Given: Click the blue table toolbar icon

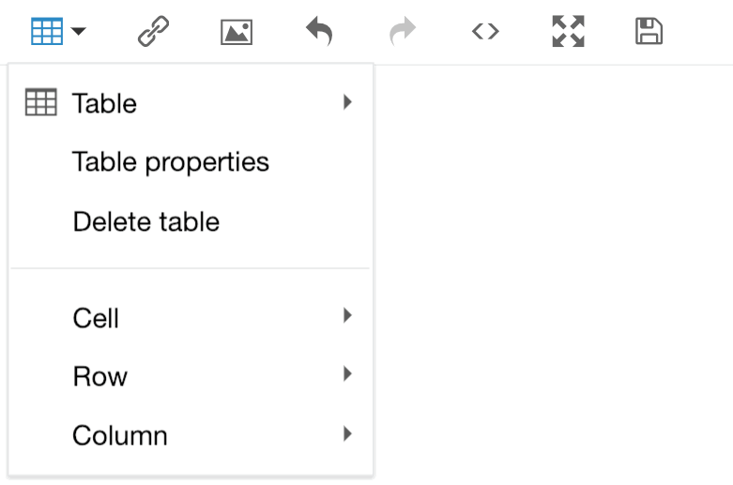Looking at the screenshot, I should click(x=47, y=31).
